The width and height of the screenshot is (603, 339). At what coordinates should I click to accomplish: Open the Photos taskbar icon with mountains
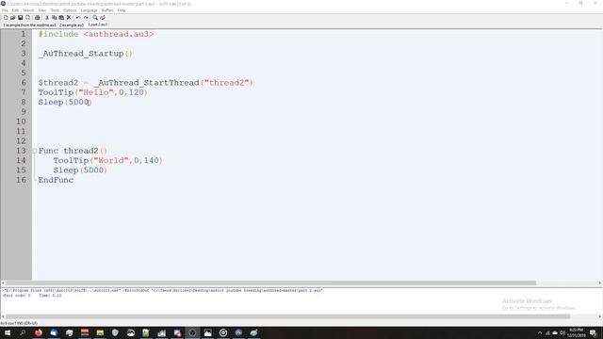pos(207,332)
